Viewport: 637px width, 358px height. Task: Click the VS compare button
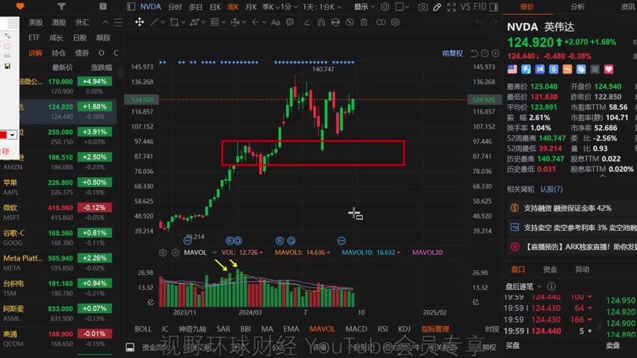(465, 7)
